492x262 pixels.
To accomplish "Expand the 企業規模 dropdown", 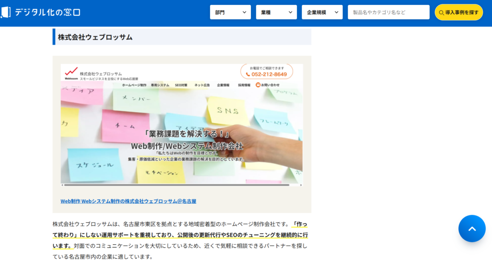I will 322,12.
